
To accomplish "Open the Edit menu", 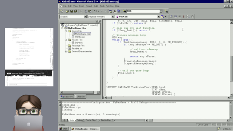I will pos(70,6).
